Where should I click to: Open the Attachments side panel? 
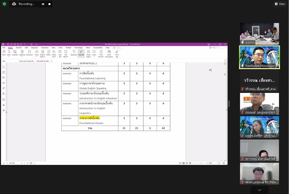[4, 88]
